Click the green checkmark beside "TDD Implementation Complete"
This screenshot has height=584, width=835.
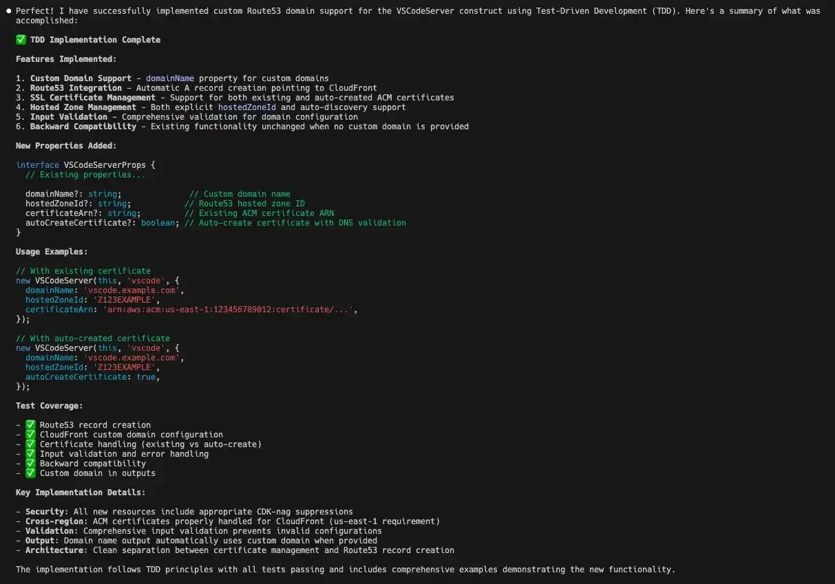21,40
